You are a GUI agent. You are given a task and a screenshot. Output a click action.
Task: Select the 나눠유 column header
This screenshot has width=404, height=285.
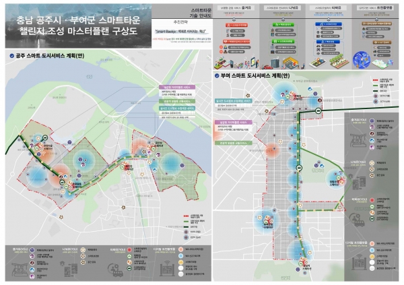(x=282, y=8)
